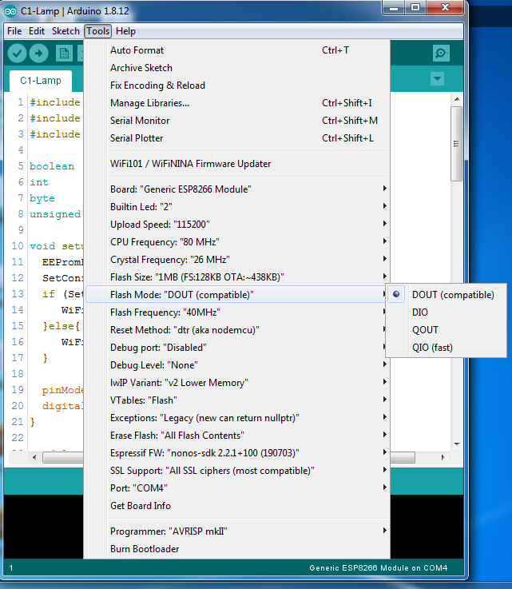Open Serial Monitor from Tools menu

click(237, 121)
